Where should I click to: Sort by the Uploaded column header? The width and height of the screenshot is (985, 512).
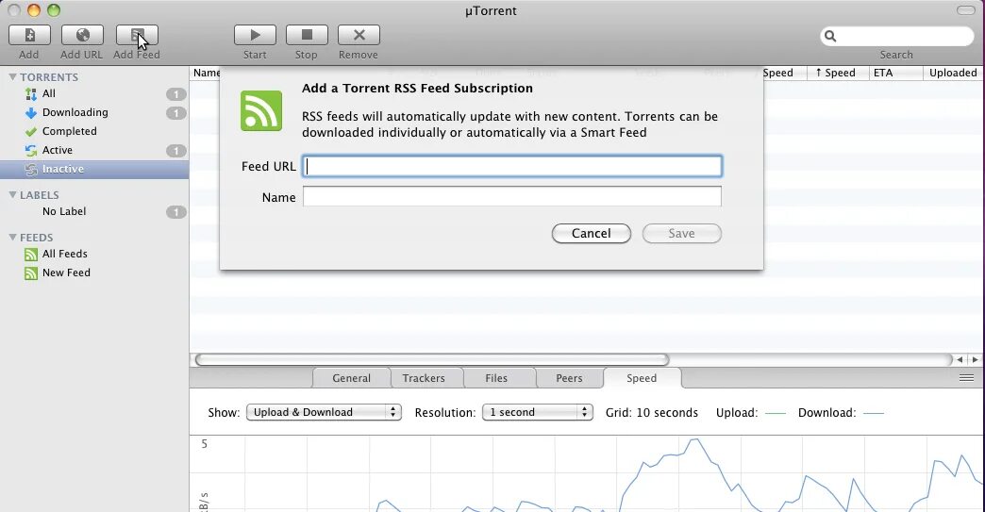tap(954, 73)
